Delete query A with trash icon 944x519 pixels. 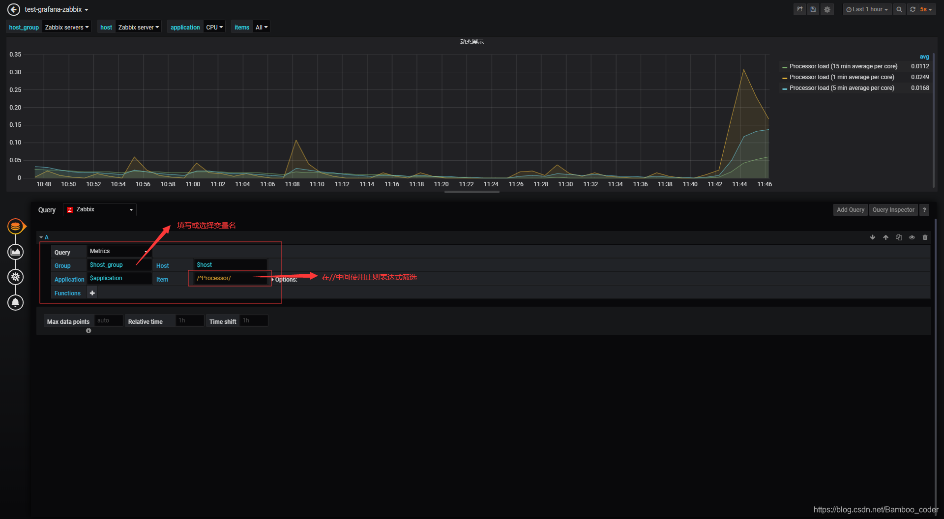(925, 237)
